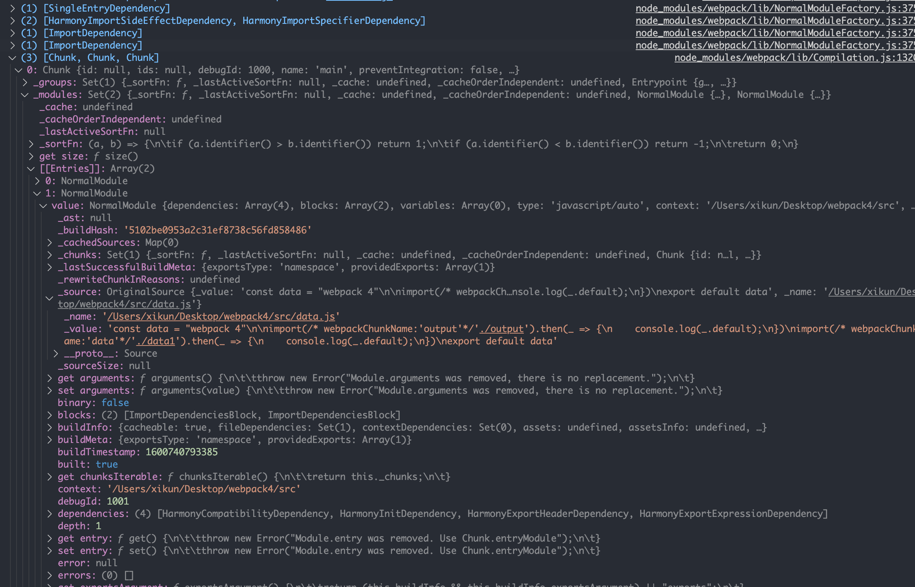Collapse the _modules Set(2) property
Image resolution: width=915 pixels, height=587 pixels.
coord(25,95)
